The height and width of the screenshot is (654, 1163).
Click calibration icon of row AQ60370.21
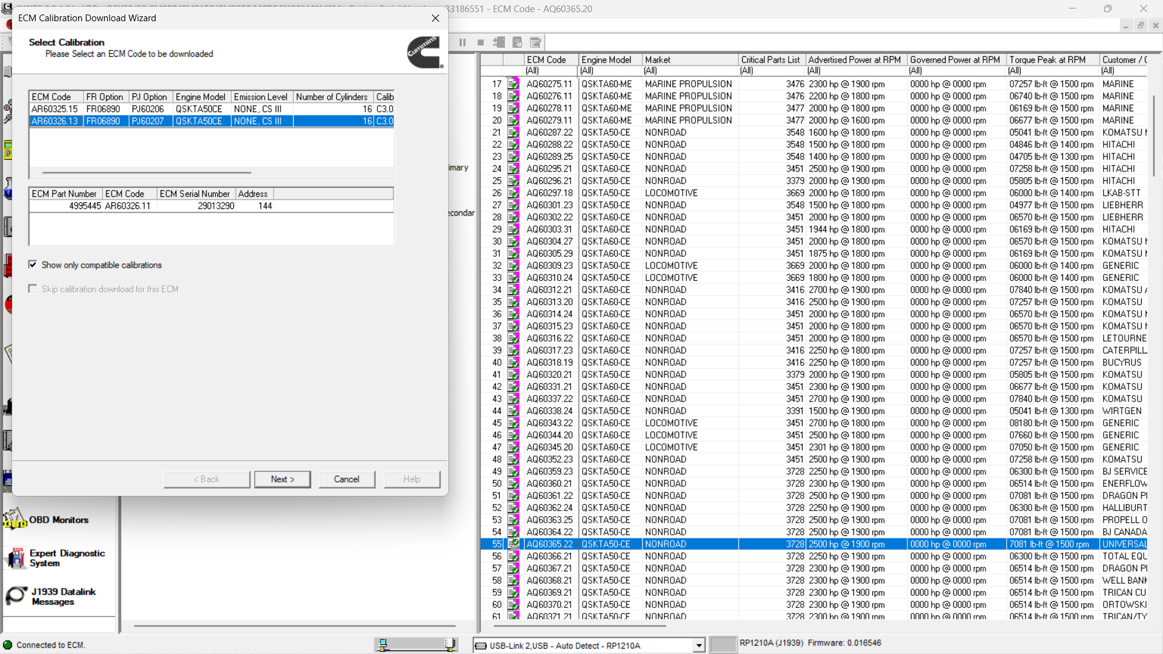point(513,605)
